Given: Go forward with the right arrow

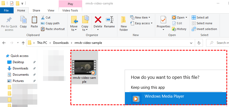Looking at the screenshot, I should (11, 43).
